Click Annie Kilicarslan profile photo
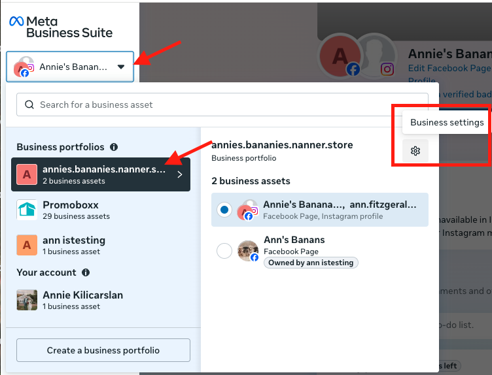 point(27,300)
